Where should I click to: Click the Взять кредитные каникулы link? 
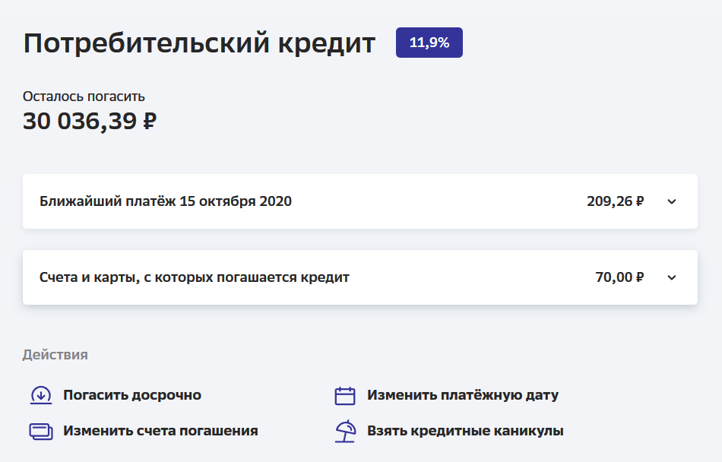click(x=465, y=431)
